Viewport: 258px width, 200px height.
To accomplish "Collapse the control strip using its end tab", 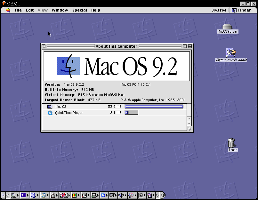I will (163, 195).
